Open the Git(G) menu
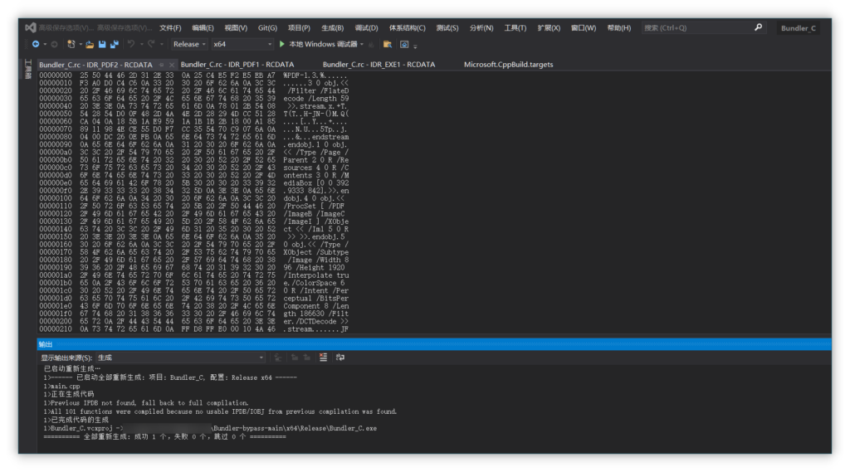850x472 pixels. coord(267,27)
